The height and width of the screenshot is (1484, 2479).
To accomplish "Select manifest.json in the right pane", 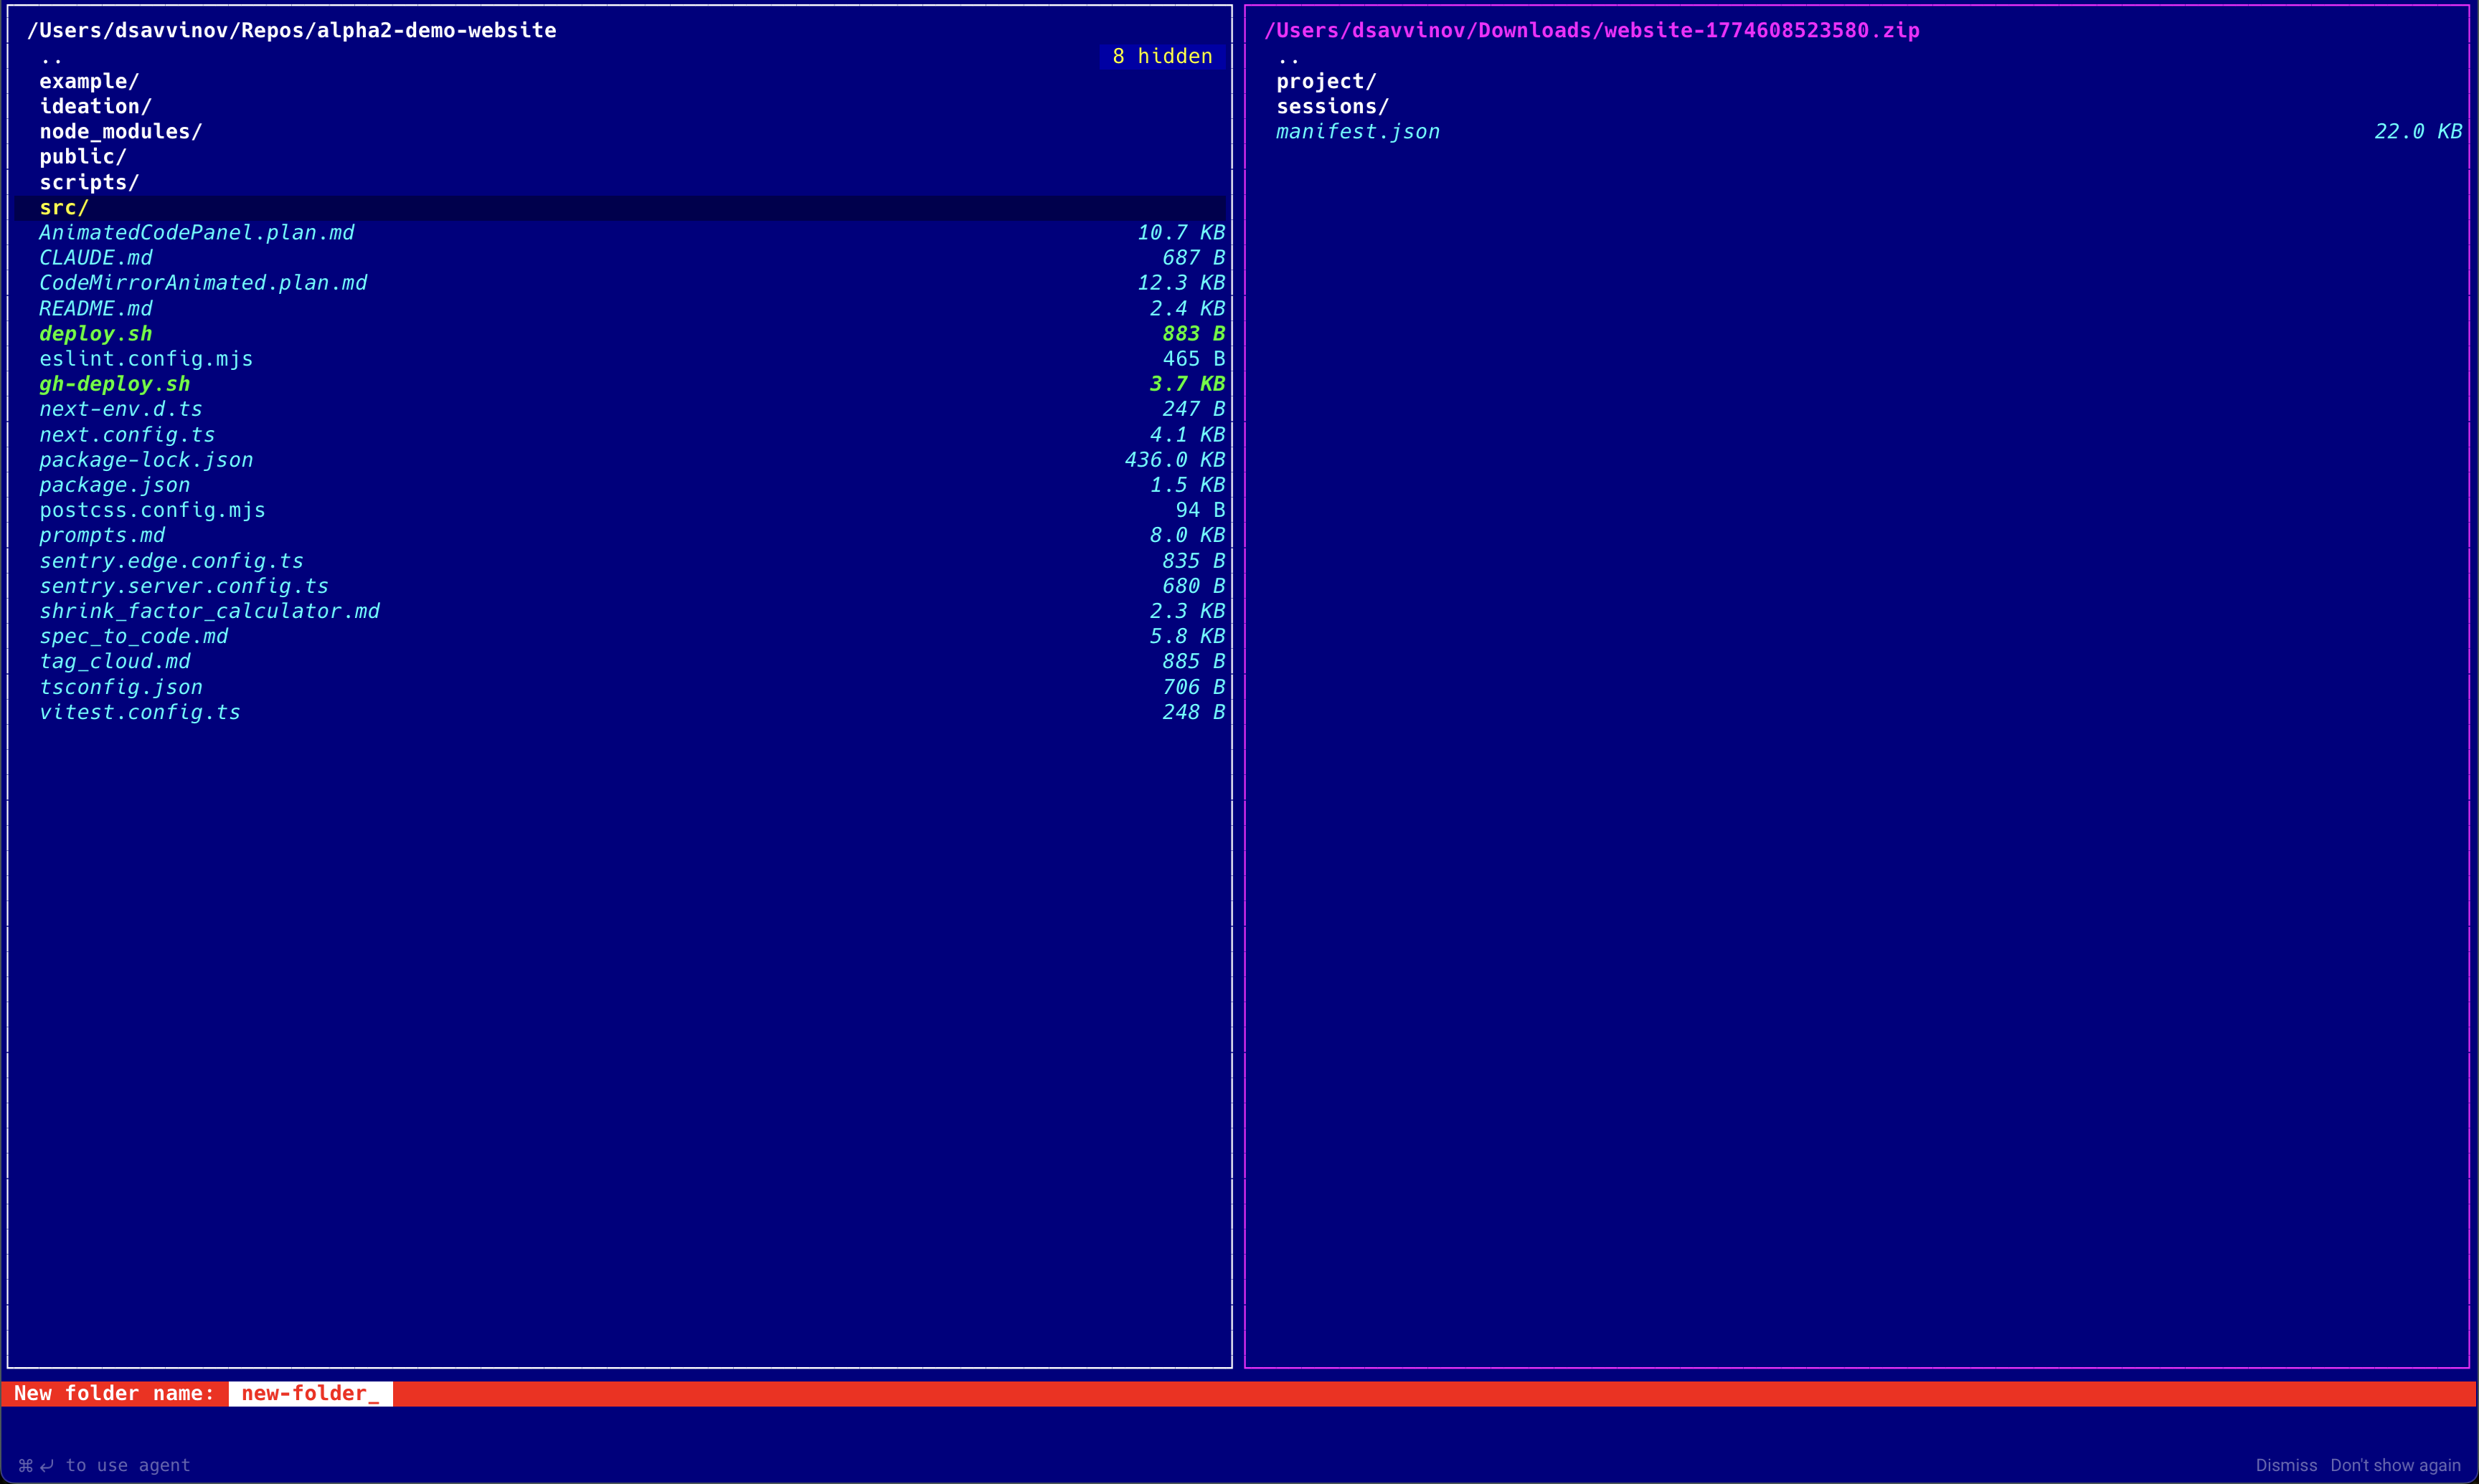I will pyautogui.click(x=1358, y=132).
